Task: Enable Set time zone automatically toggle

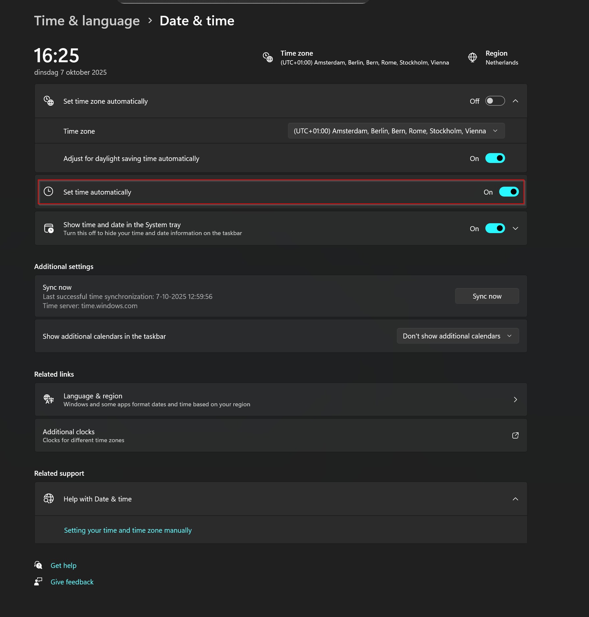Action: point(495,101)
